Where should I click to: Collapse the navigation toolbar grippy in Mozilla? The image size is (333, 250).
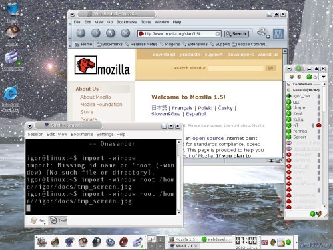tap(70, 34)
